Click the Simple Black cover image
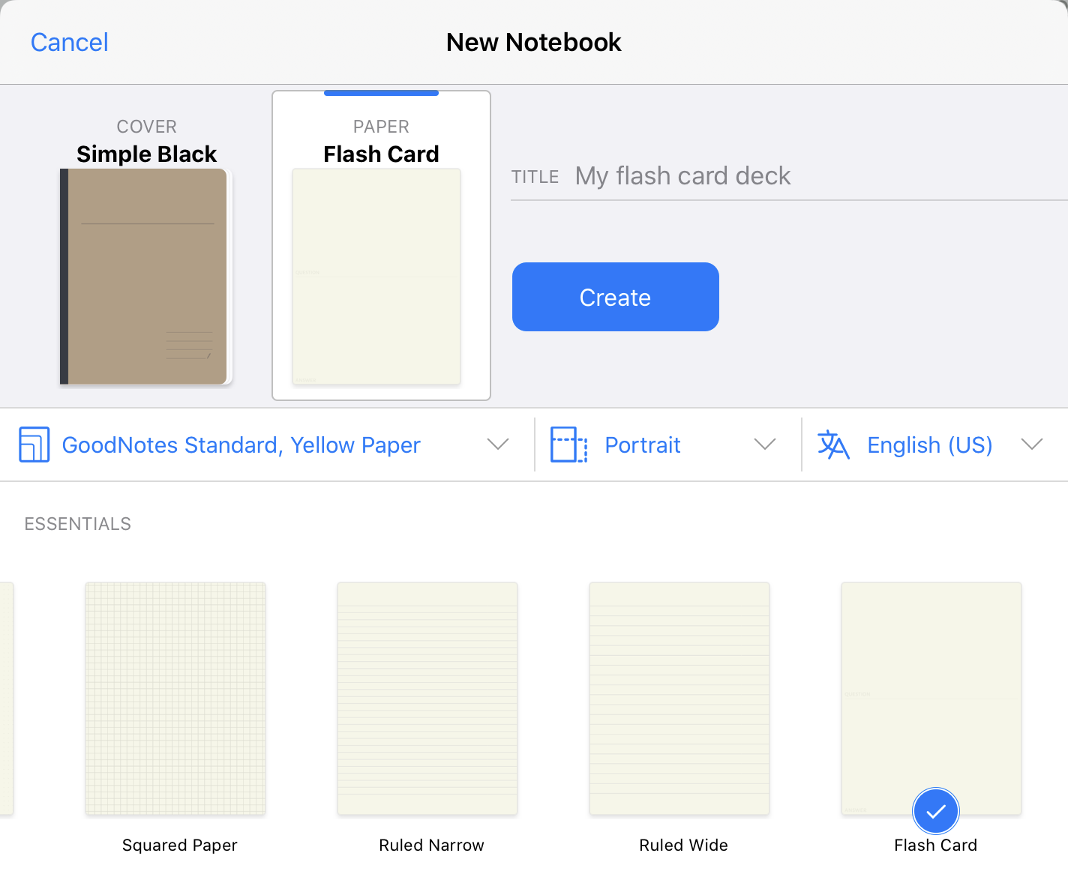This screenshot has height=880, width=1068. pyautogui.click(x=146, y=277)
